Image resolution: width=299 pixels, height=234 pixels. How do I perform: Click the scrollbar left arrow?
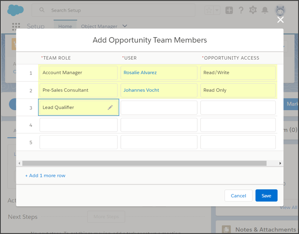19,163
